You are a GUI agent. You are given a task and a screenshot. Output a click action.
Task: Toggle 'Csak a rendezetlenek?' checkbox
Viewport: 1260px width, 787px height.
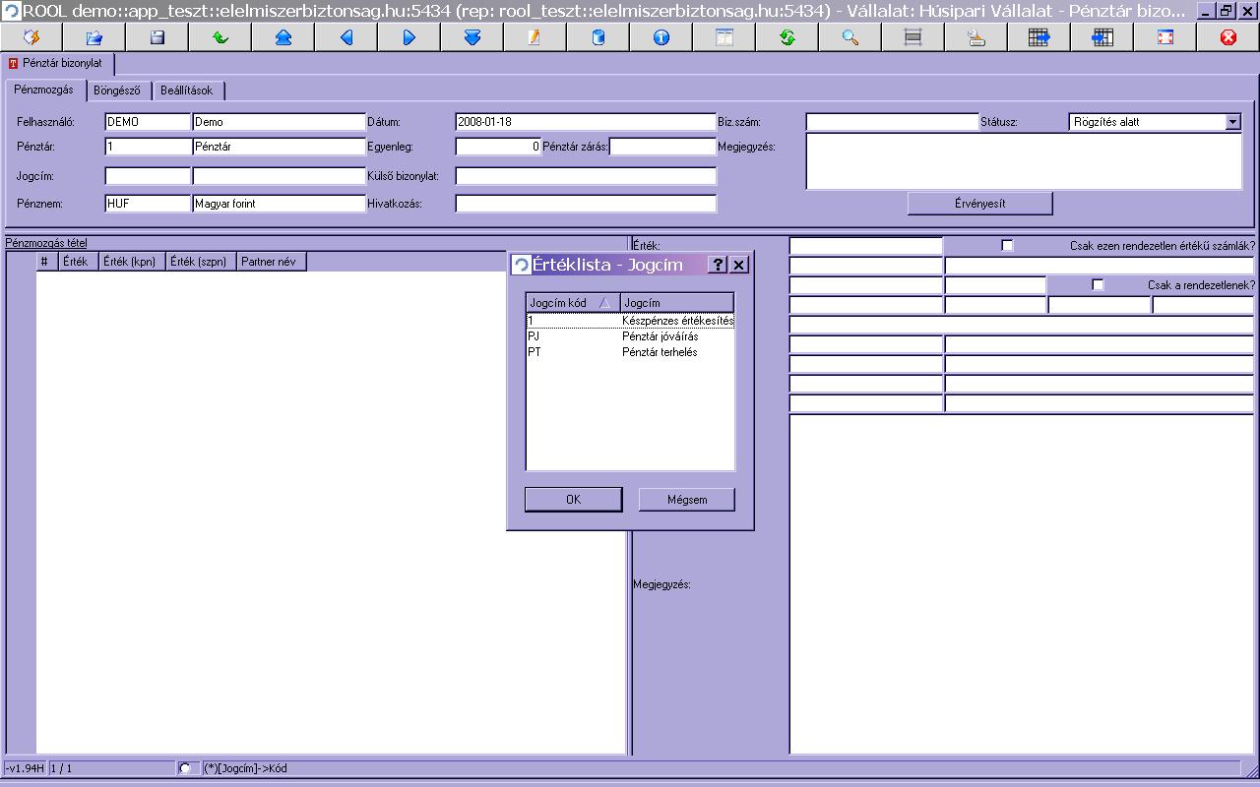1099,285
